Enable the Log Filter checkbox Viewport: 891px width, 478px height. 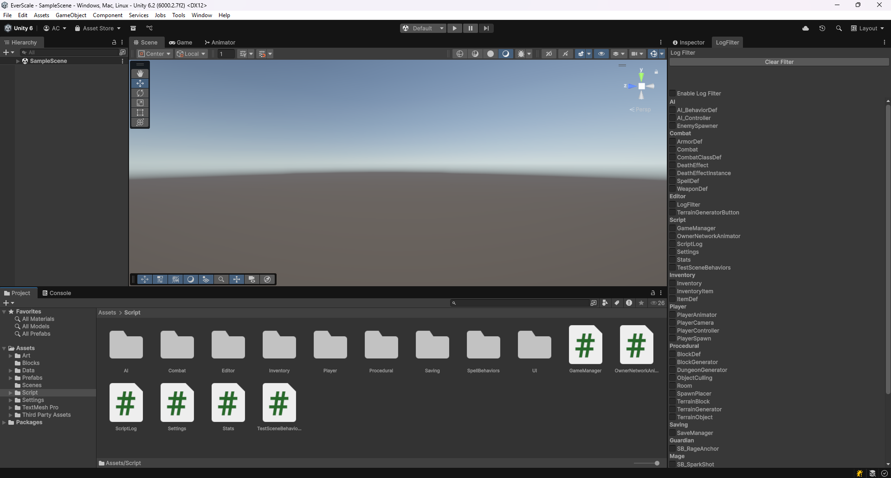(x=672, y=94)
